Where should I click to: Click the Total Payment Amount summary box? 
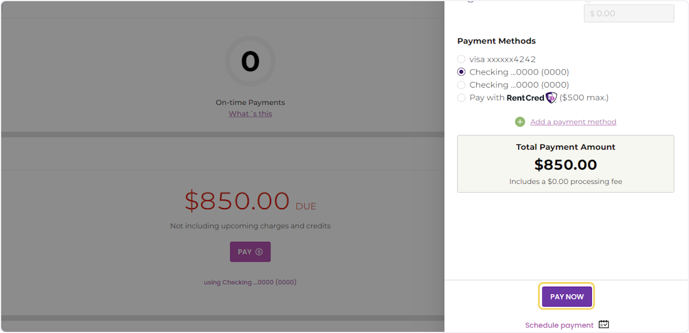click(x=566, y=163)
